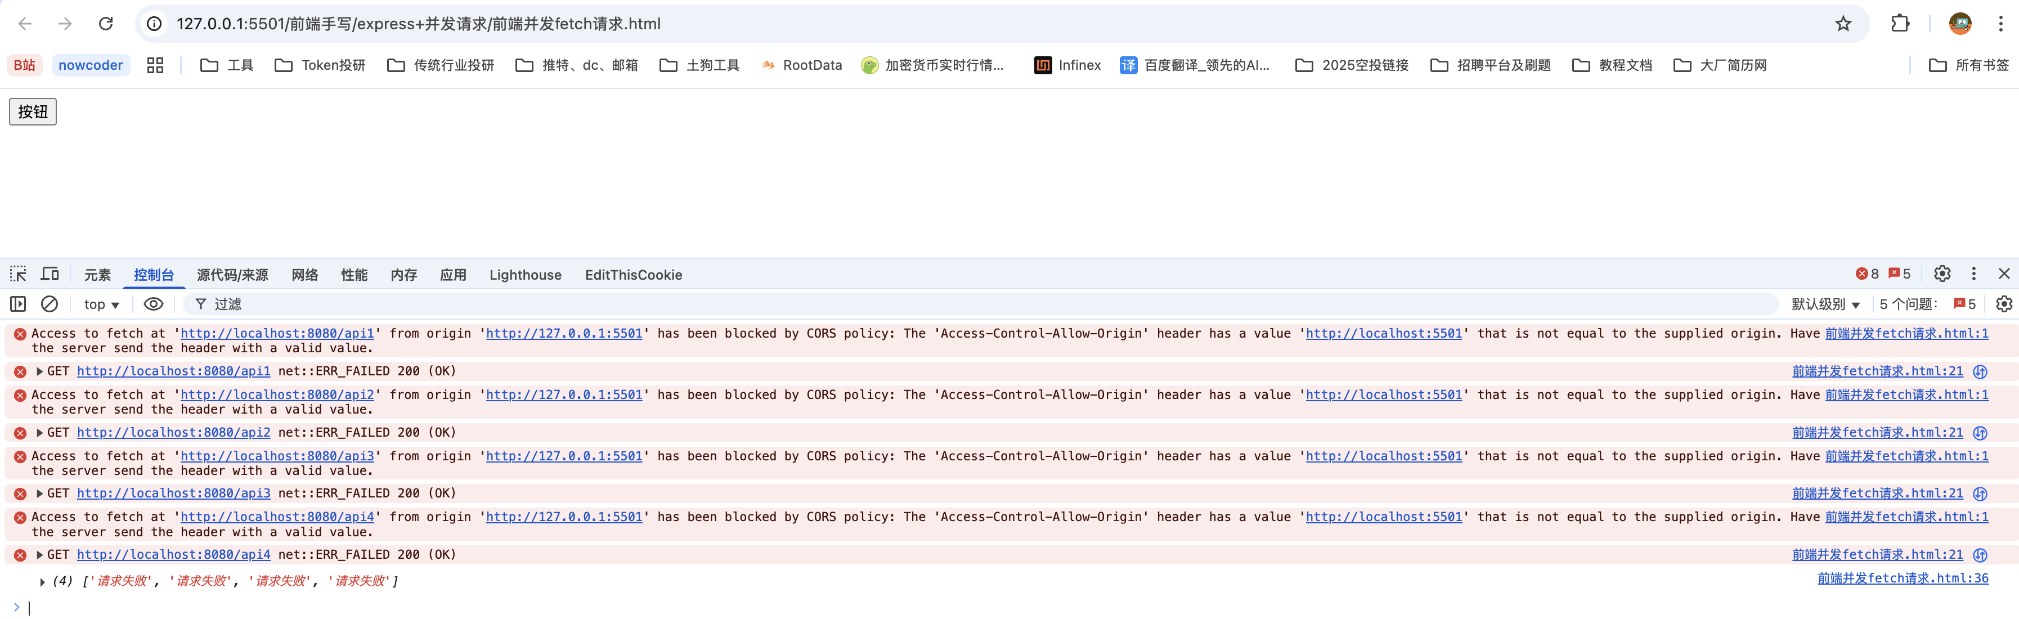Open the apps grid bookmark icon
2019x619 pixels.
[x=155, y=65]
